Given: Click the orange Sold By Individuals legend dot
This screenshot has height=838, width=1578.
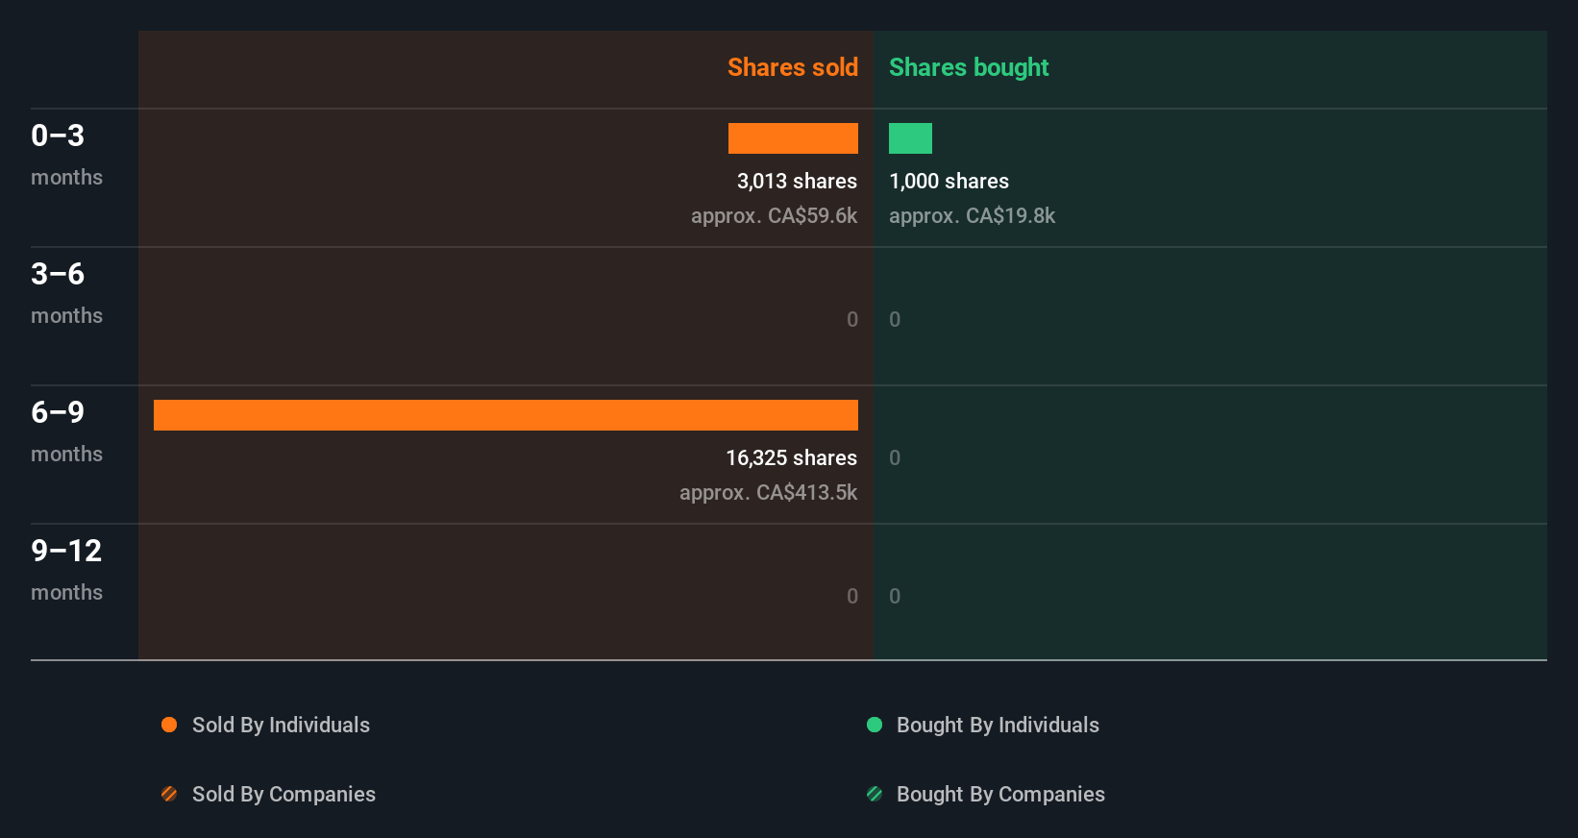Looking at the screenshot, I should (x=169, y=725).
